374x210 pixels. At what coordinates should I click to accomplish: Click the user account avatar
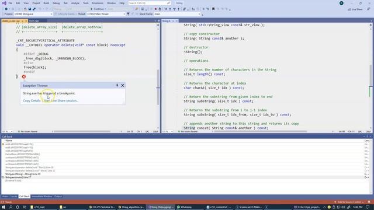[341, 3]
